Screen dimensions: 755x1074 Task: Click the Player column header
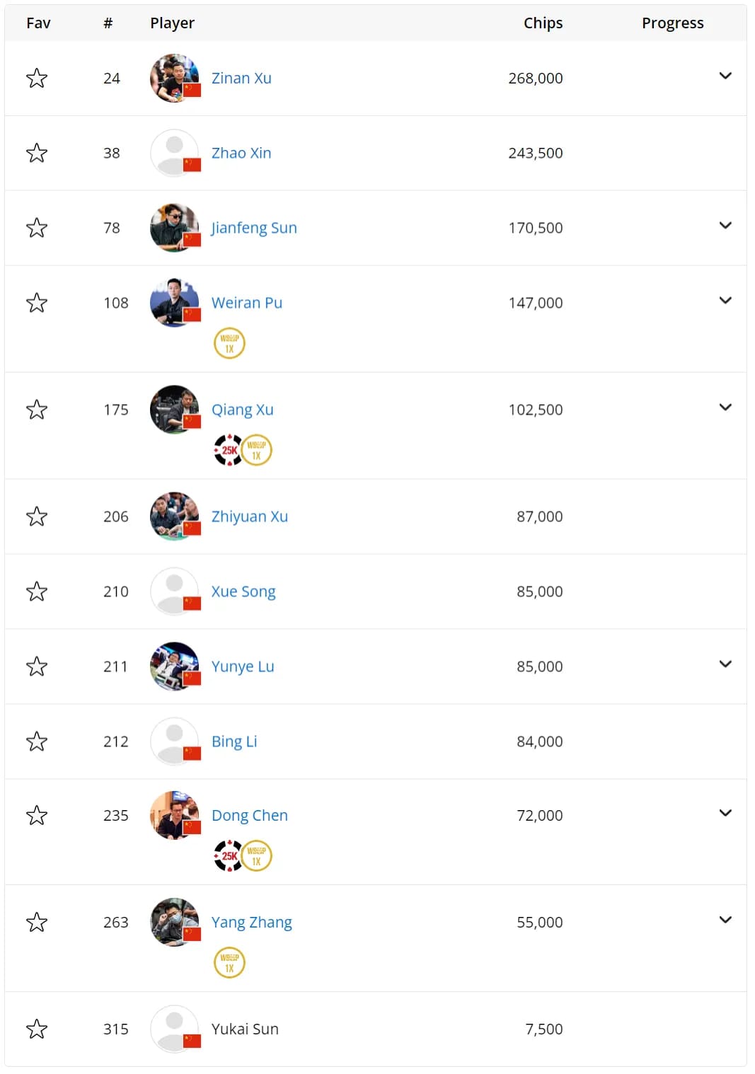[172, 23]
